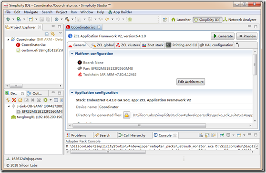Collapse the Coordinator project tree node
Viewport: 266px width, 173px height.
(8, 39)
